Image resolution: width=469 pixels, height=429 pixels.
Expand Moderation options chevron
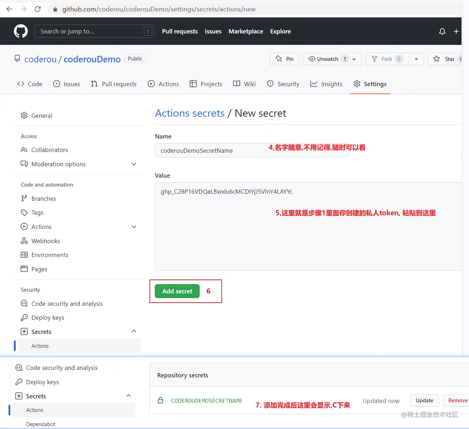coord(134,164)
